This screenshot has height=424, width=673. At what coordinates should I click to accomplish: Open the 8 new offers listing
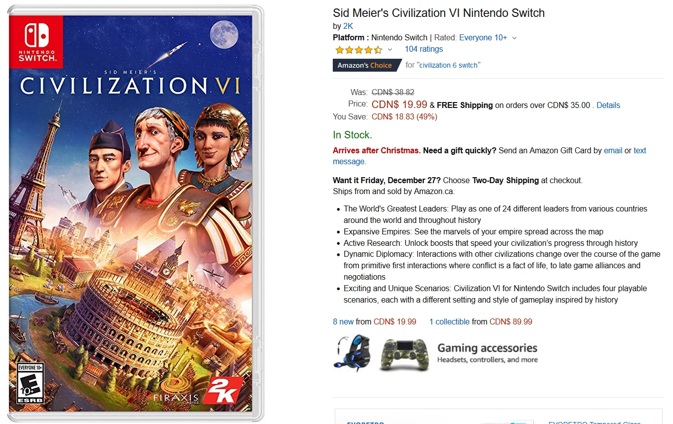point(343,321)
